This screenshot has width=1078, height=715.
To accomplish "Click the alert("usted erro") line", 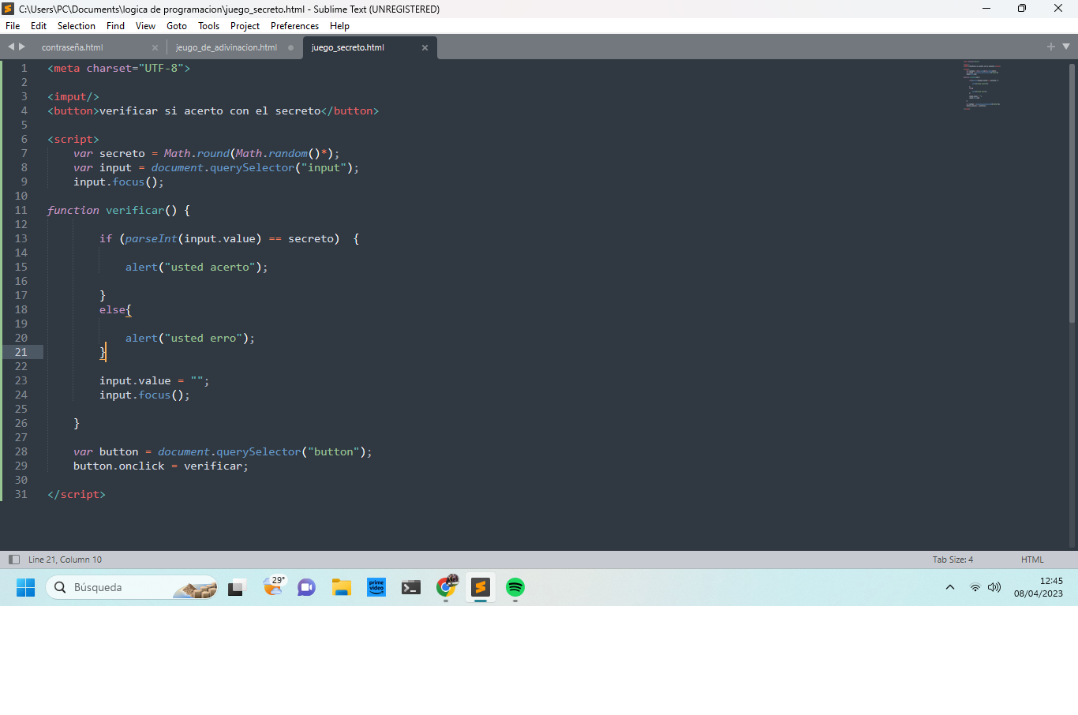I will click(x=190, y=338).
